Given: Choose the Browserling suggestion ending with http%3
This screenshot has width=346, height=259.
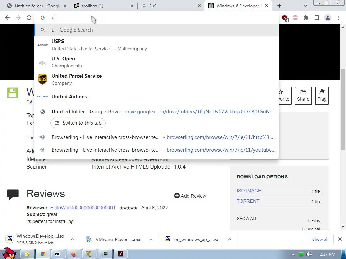Looking at the screenshot, I should [157, 137].
